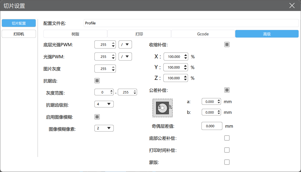
Task: Increase the X shrinkage percentage stepper
Action: pos(185,55)
